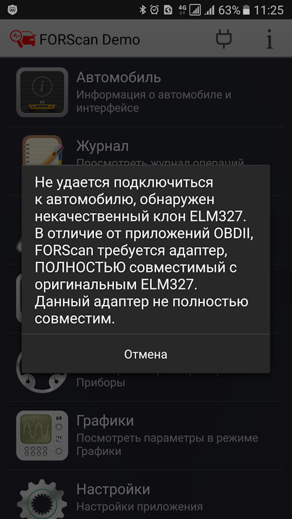
Task: Tap the Приборы label
Action: 101,383
